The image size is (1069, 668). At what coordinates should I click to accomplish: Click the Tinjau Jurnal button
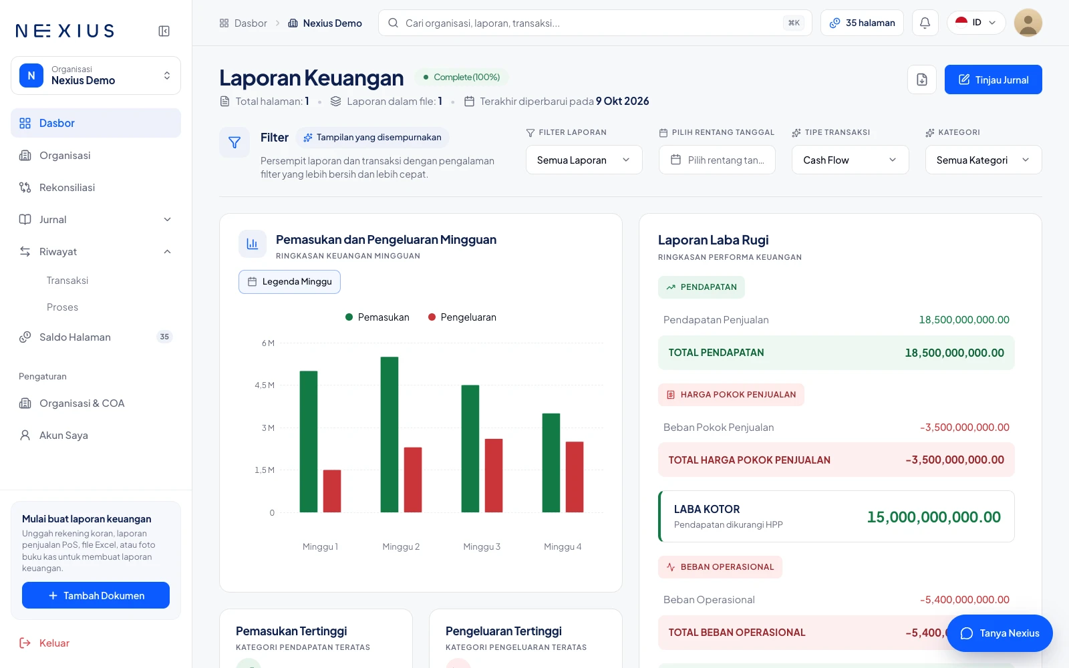(993, 79)
